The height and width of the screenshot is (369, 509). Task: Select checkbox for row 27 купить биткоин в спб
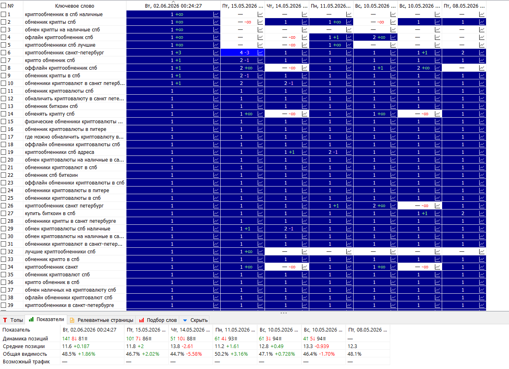[4, 213]
